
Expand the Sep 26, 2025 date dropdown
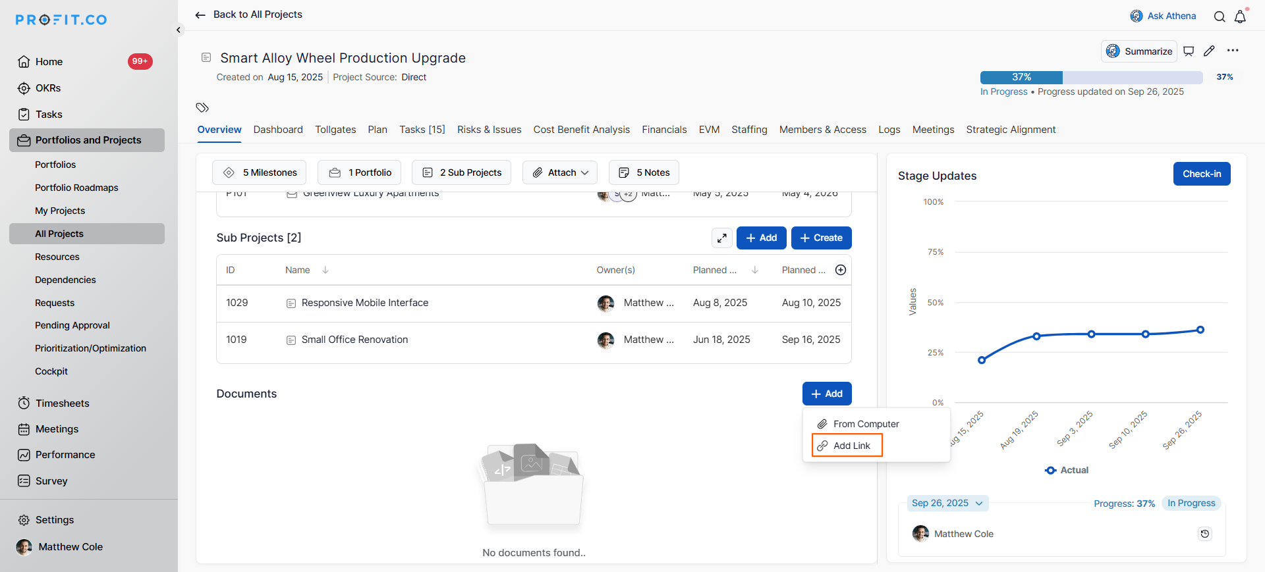pyautogui.click(x=947, y=503)
